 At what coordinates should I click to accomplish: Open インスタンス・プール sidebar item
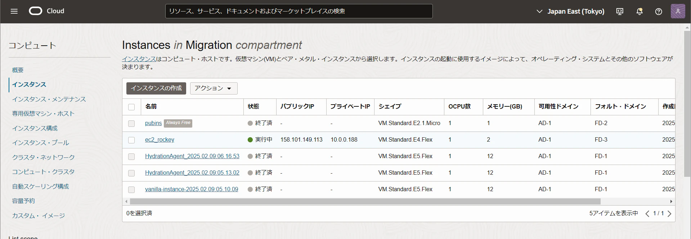[x=40, y=143]
